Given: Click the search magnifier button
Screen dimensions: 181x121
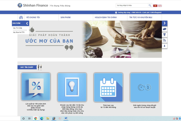Looking at the screenshot, I should click(150, 5).
